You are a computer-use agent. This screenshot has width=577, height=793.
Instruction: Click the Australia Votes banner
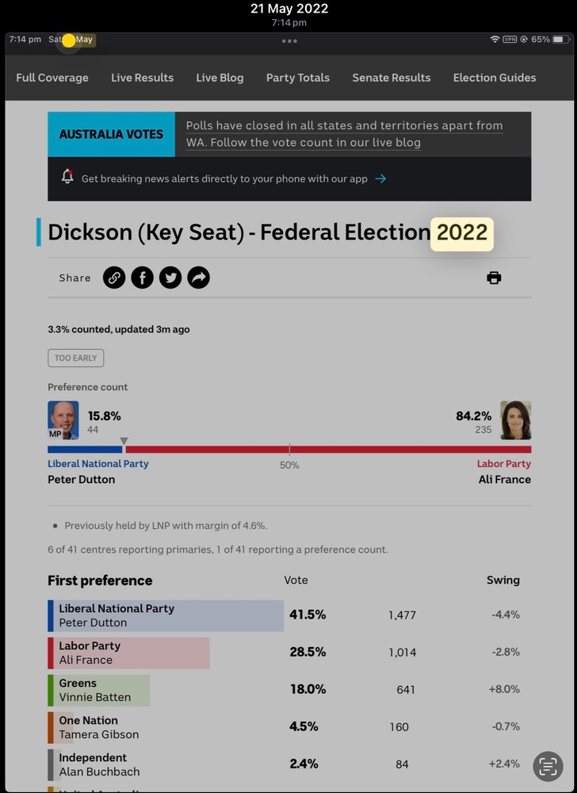pyautogui.click(x=111, y=134)
